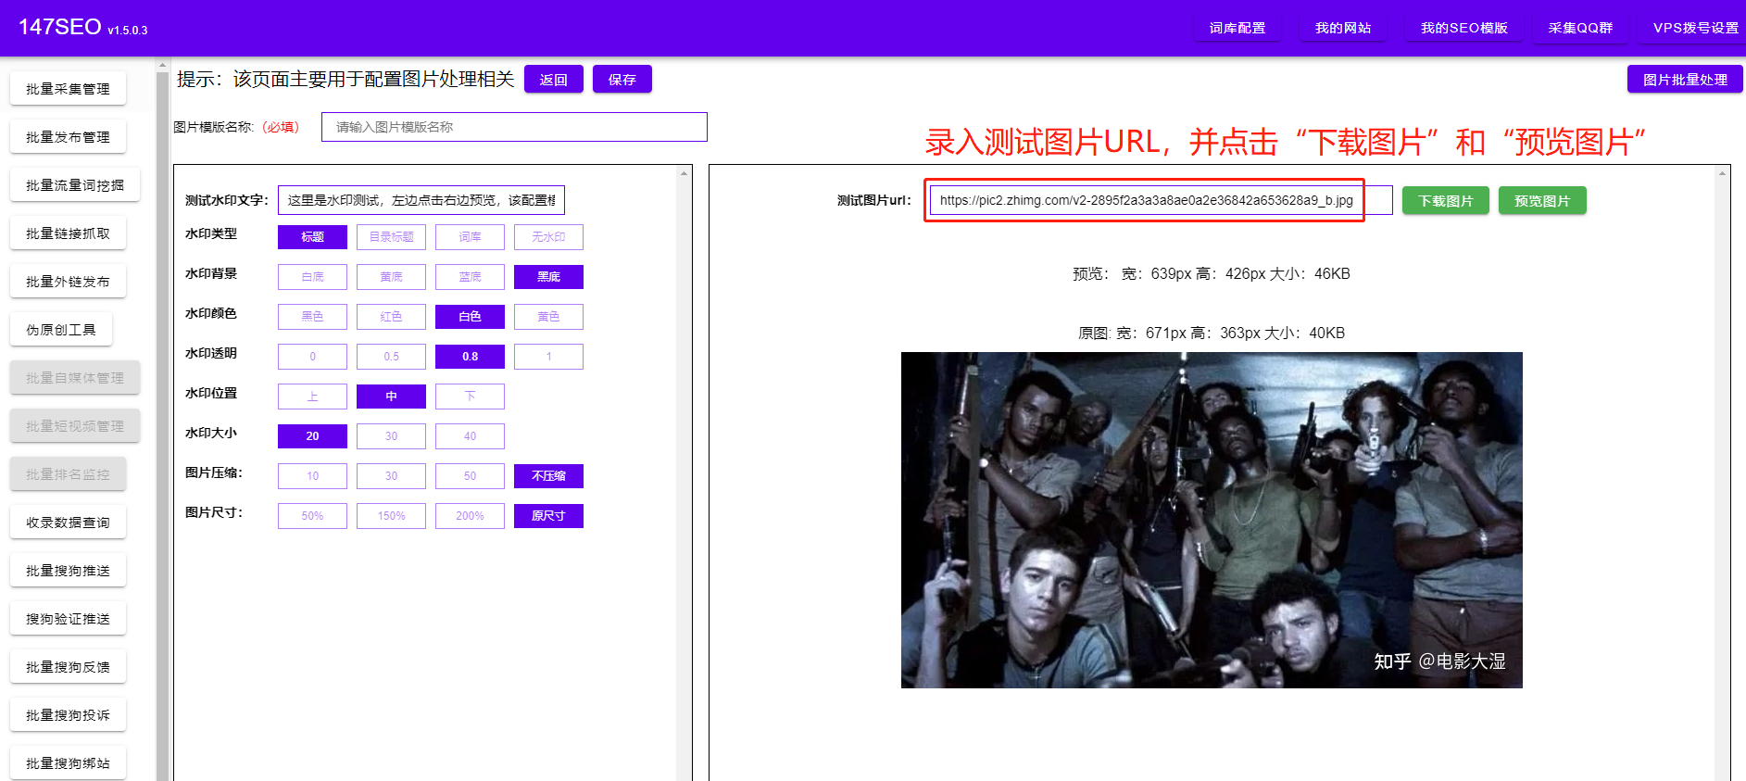Click the 147SEO logo title
1746x781 pixels.
coord(60,27)
